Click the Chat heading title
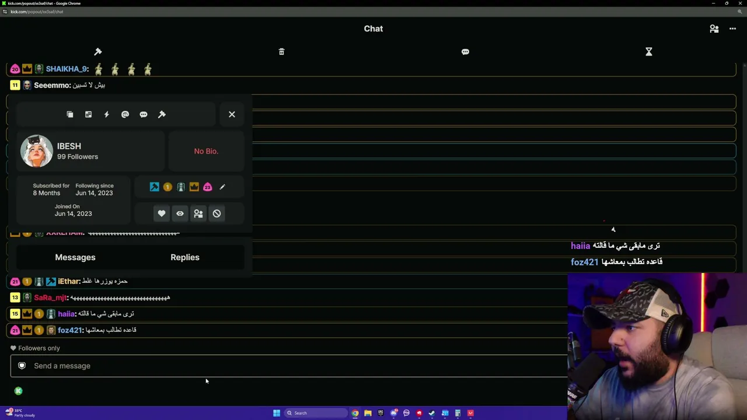 373,29
